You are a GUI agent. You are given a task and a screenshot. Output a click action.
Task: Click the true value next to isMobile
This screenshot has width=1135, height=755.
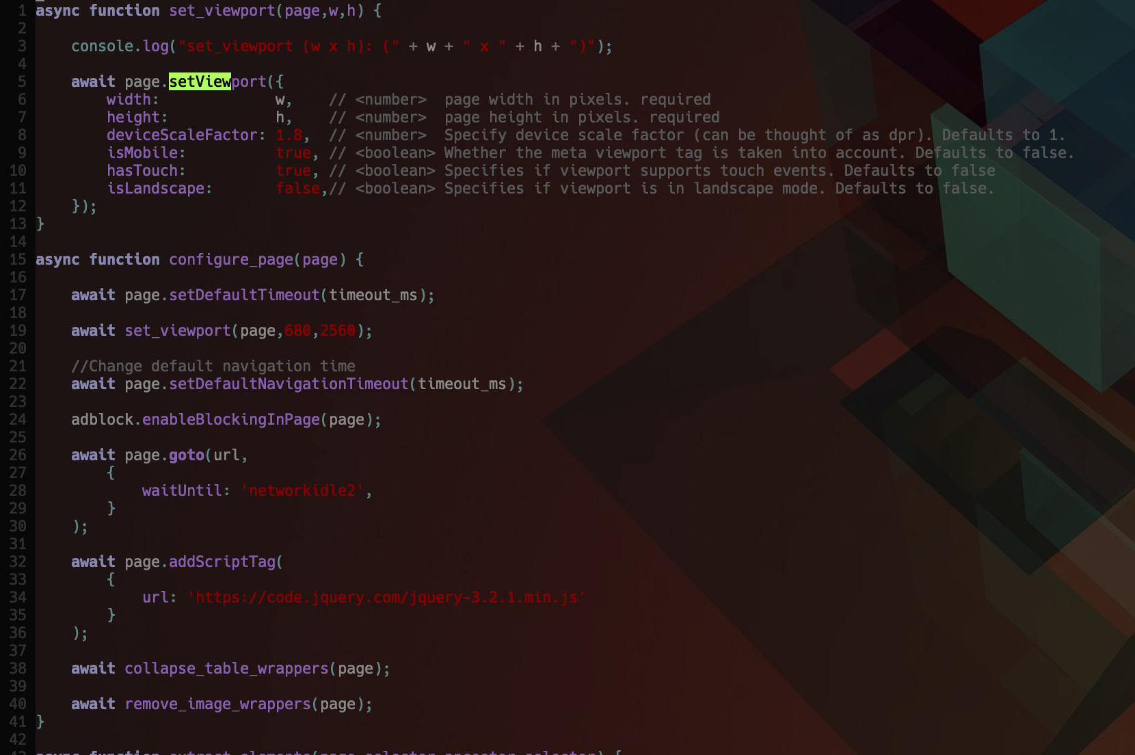pyautogui.click(x=293, y=153)
